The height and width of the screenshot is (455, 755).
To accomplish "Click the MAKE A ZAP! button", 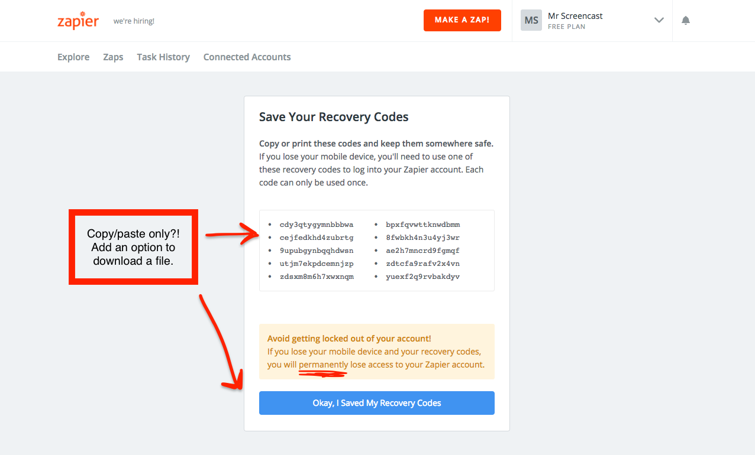I will 462,19.
